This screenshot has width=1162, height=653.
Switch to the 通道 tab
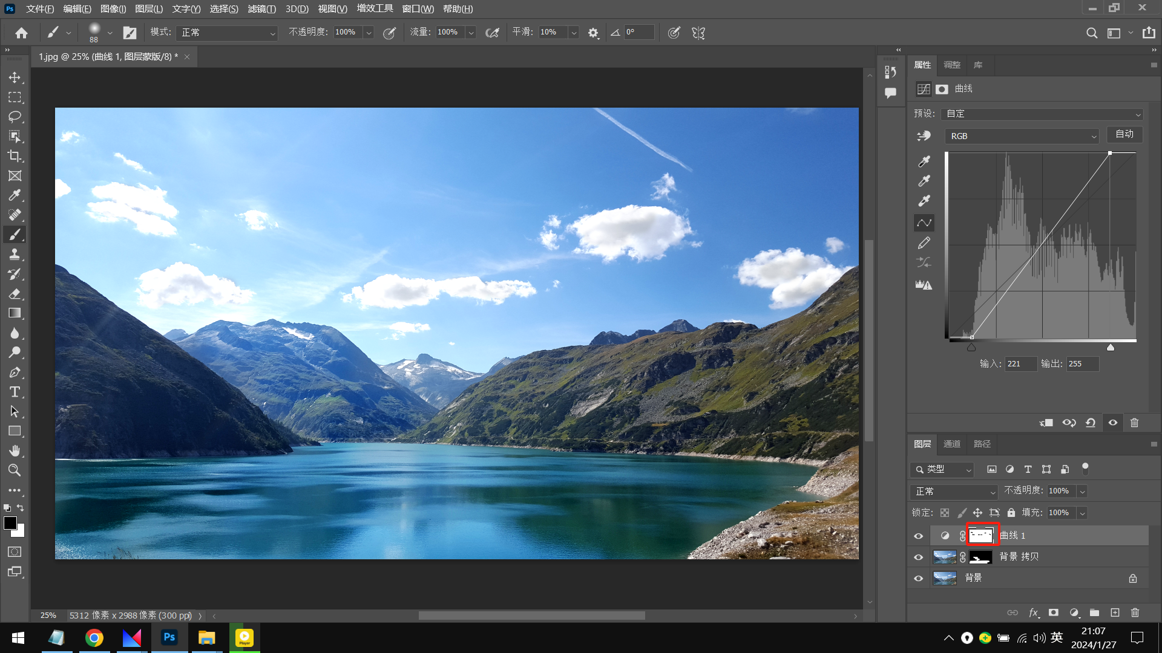click(952, 444)
